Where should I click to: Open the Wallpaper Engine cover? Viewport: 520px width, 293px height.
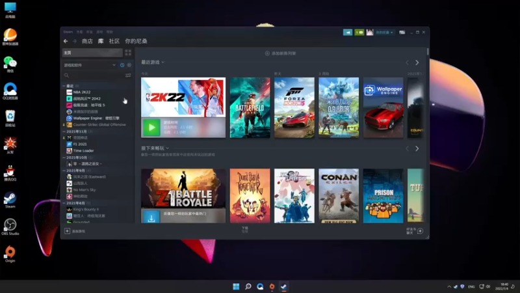tap(383, 107)
